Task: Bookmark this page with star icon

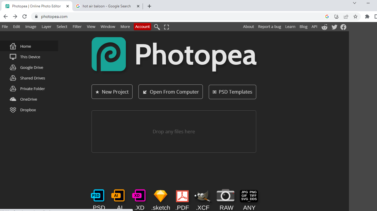Action: 355,16
